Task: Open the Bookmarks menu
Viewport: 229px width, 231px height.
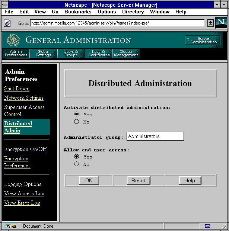Action: 77,12
